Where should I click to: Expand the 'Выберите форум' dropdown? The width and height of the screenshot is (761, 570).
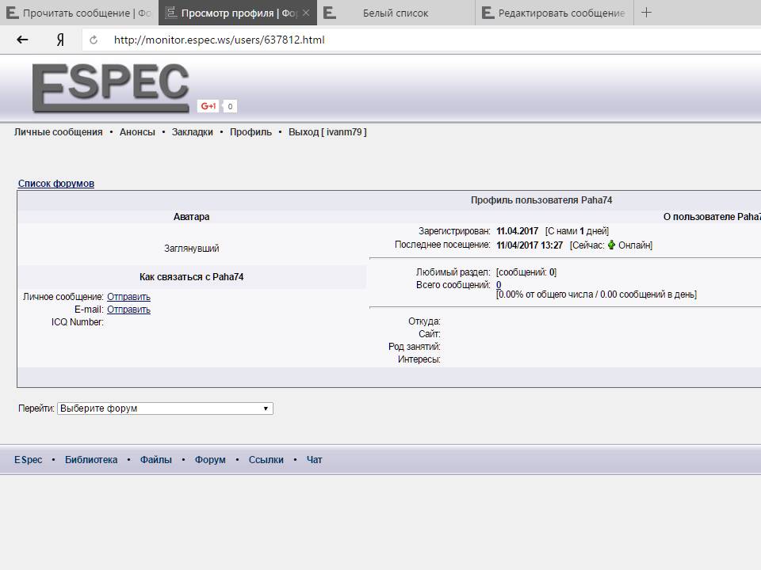165,408
